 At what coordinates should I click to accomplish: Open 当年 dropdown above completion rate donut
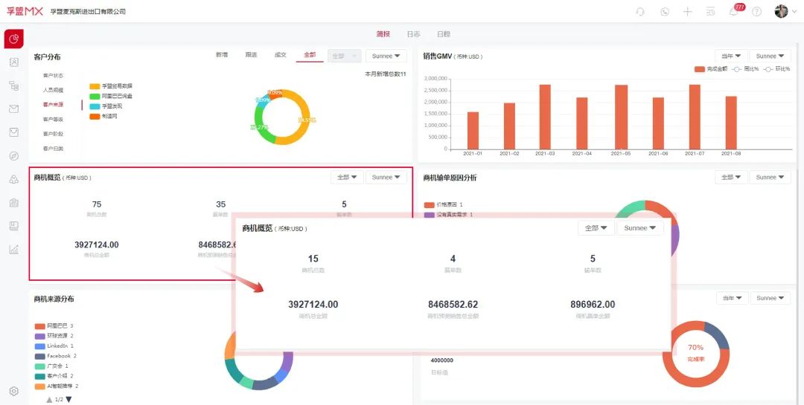coord(732,298)
